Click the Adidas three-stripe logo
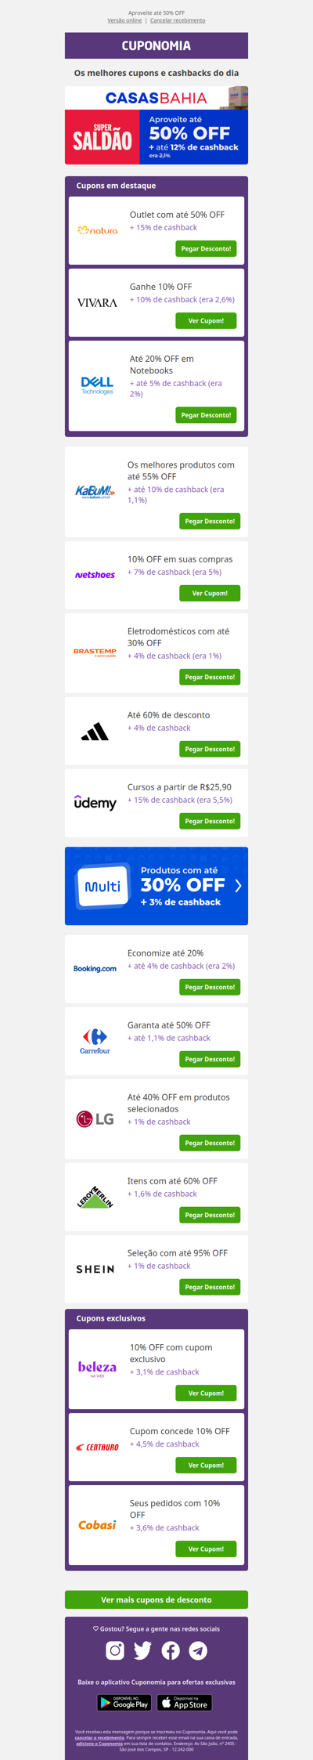313x1760 pixels. click(x=95, y=732)
